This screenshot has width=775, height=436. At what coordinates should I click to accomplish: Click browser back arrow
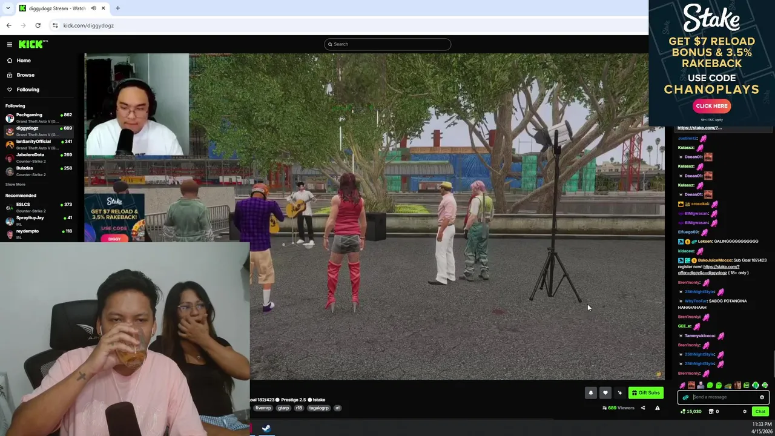point(8,25)
